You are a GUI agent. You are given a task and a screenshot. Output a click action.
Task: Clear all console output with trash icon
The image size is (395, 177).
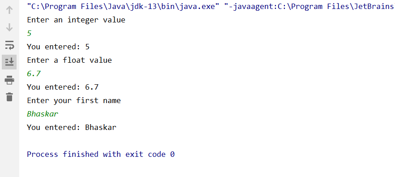(x=9, y=97)
